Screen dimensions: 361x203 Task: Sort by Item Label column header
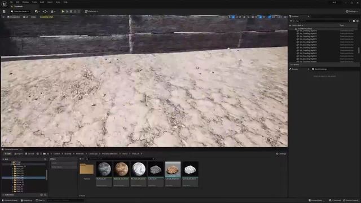click(x=297, y=25)
